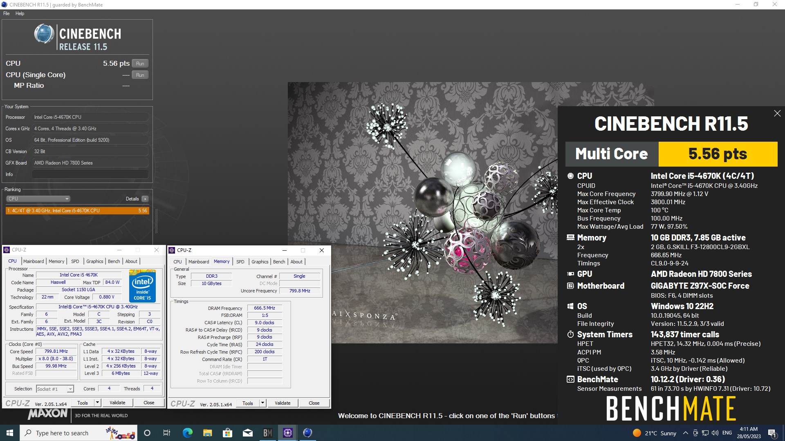Open Mainboard tab in right CPU-Z window
This screenshot has width=785, height=441.
(x=199, y=262)
